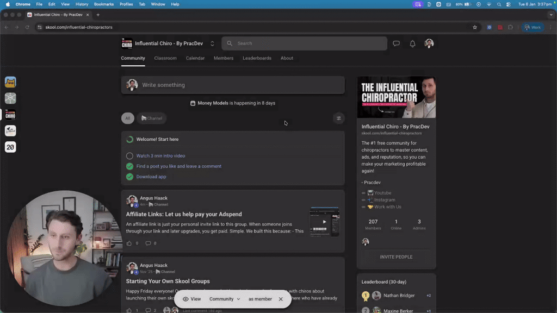Open Affiliate Links post title
The height and width of the screenshot is (313, 557).
[x=184, y=214]
